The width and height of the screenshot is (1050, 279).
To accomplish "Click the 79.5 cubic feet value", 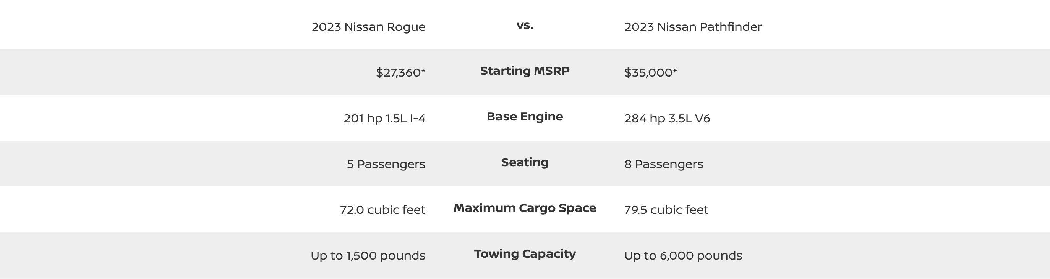I will pyautogui.click(x=666, y=210).
